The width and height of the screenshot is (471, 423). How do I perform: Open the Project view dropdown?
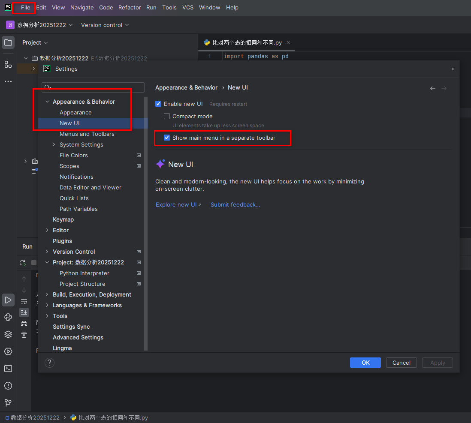click(x=35, y=42)
